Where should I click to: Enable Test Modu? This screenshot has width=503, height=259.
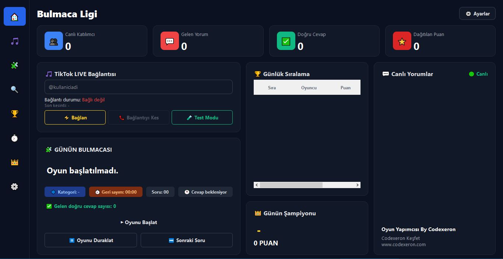click(202, 118)
